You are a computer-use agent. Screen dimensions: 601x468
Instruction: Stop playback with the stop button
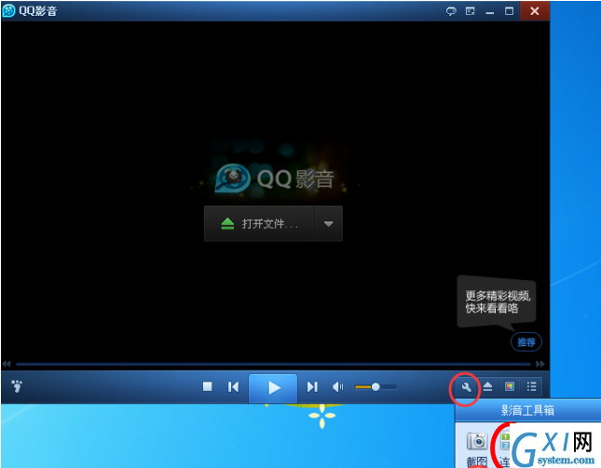pyautogui.click(x=208, y=386)
